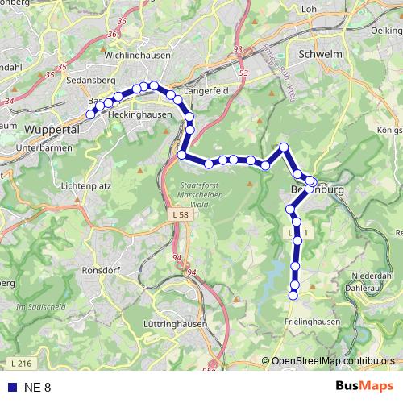Click the Ronsdorf place label
The width and height of the screenshot is (403, 403).
click(101, 270)
